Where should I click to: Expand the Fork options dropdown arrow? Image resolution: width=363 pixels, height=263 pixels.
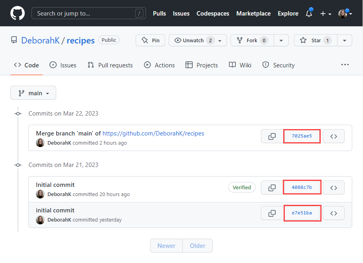pos(281,40)
